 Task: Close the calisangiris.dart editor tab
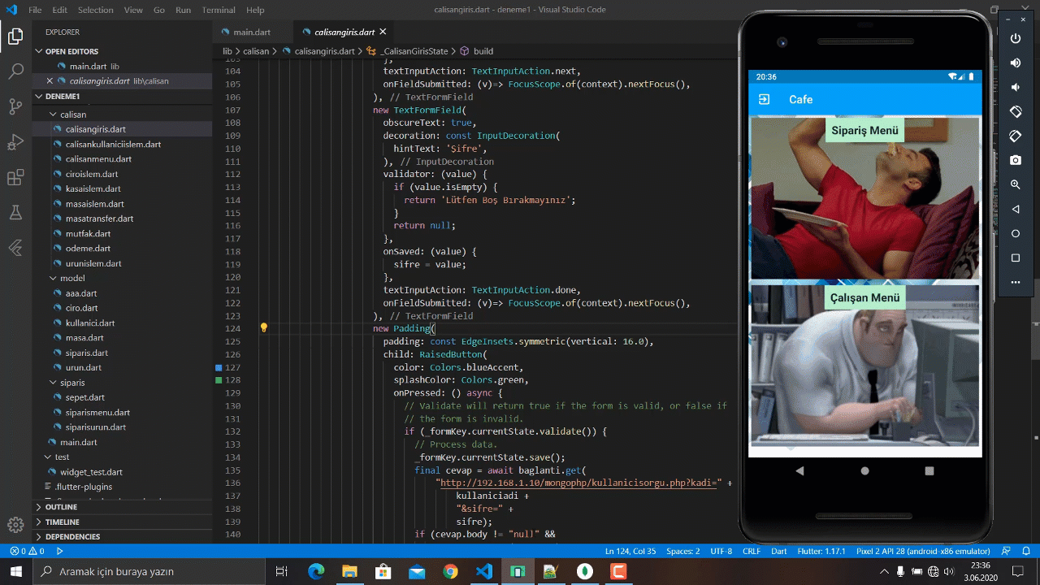tap(383, 32)
